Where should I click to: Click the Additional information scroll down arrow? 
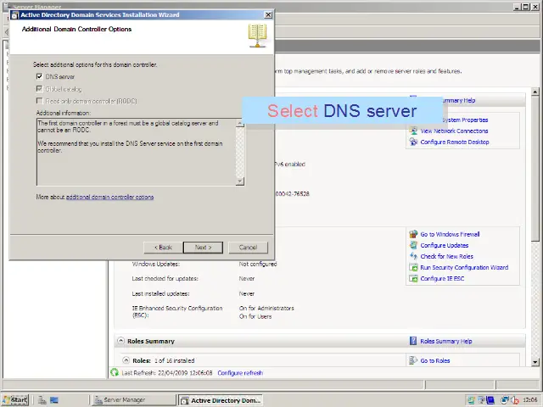(239, 181)
